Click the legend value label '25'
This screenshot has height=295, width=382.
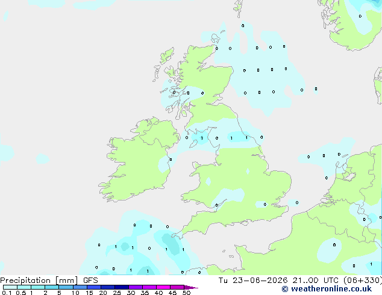click(x=117, y=293)
